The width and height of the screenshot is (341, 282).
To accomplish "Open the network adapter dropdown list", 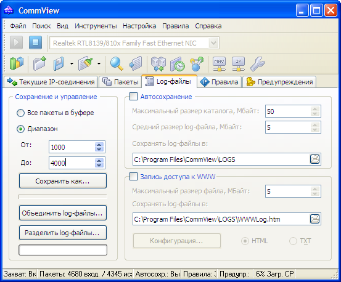I will (x=213, y=43).
